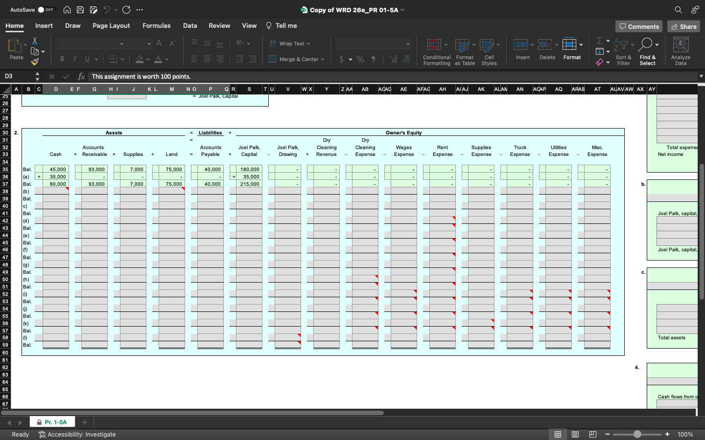Image resolution: width=705 pixels, height=440 pixels.
Task: Switch to Page Layout tab
Action: 111,26
